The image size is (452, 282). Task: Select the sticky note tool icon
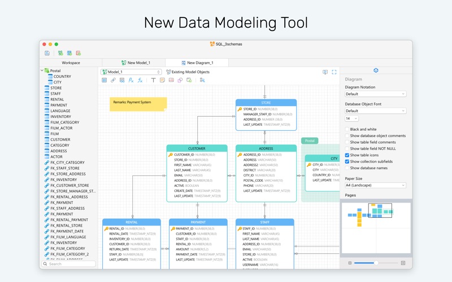click(162, 80)
